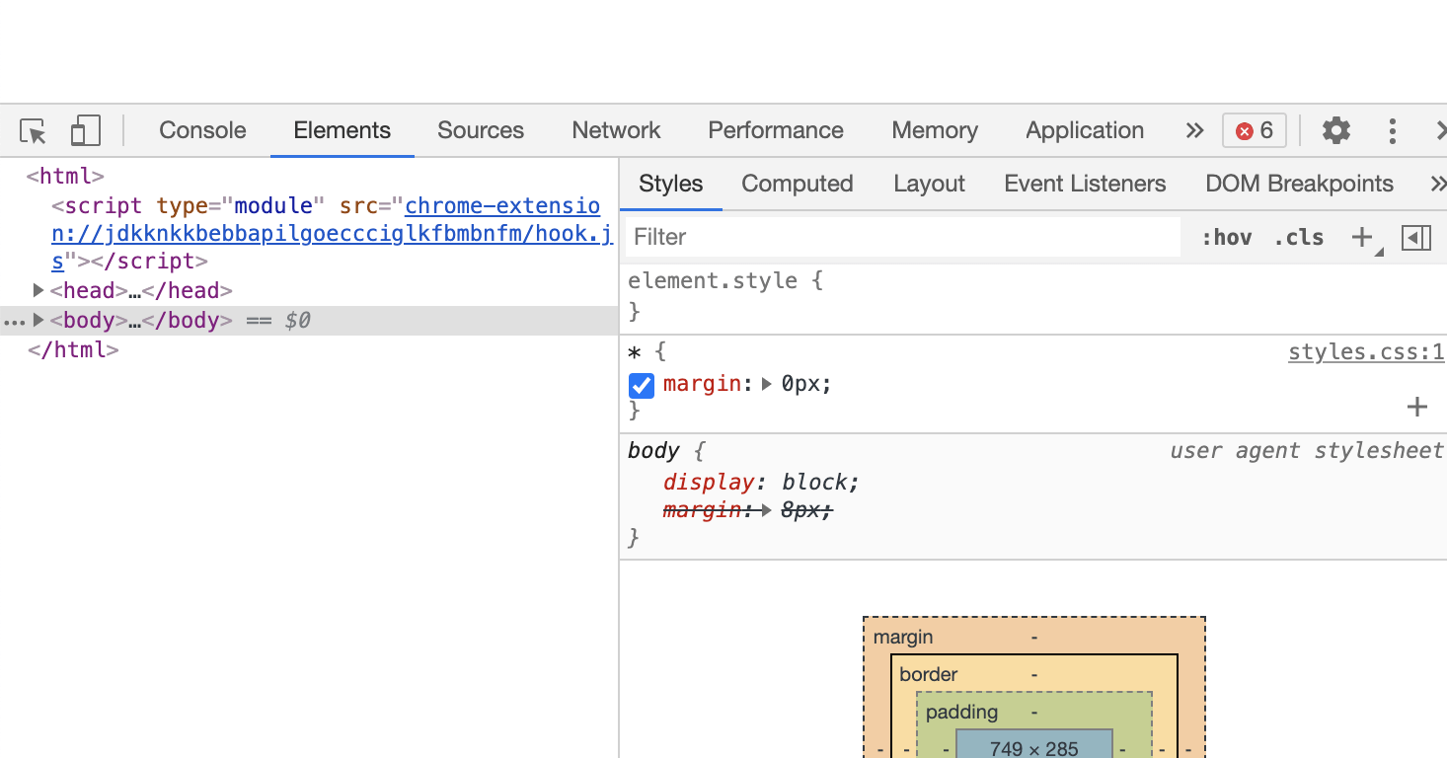Click the border label in box model
Screen dimensions: 1447x758
click(x=929, y=675)
